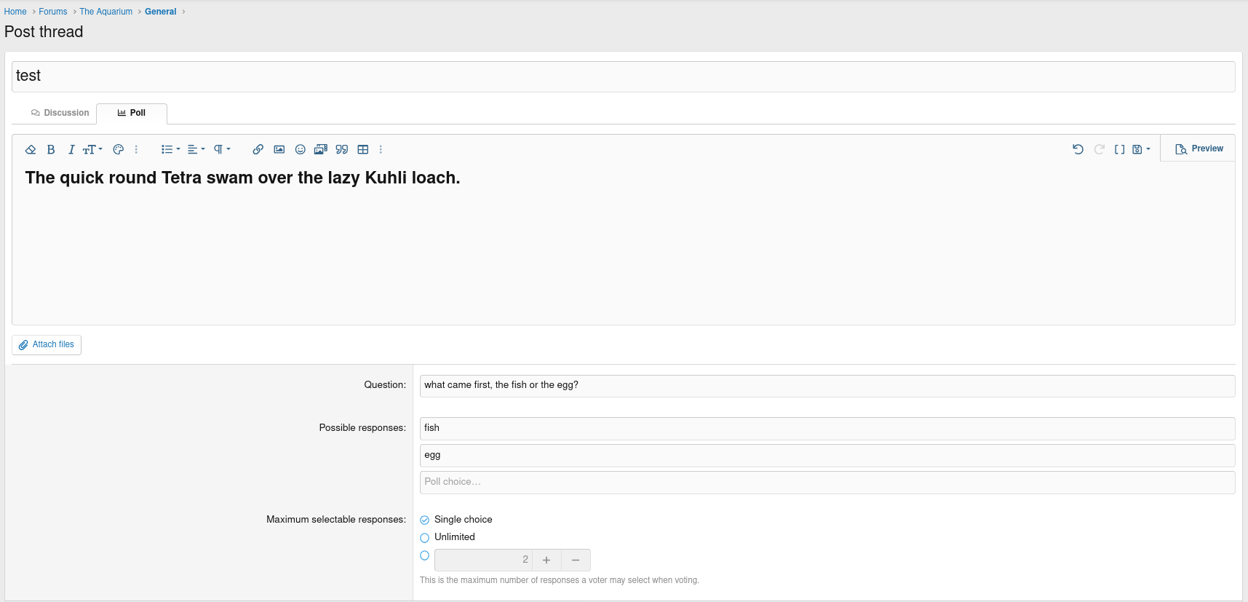
Task: Select the Unlimited responses radio option
Action: click(424, 538)
